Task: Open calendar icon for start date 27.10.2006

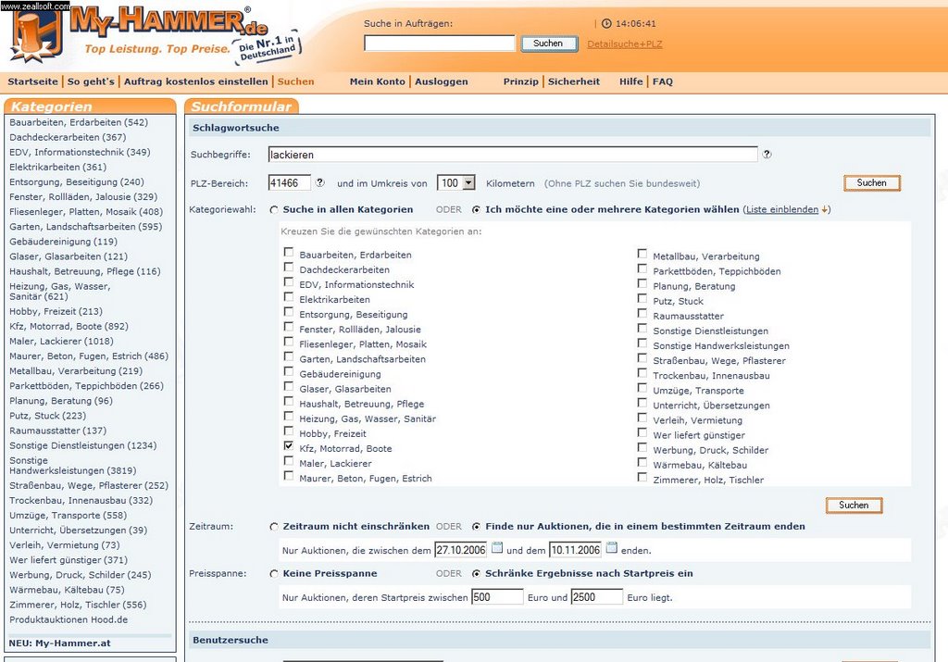Action: tap(497, 548)
